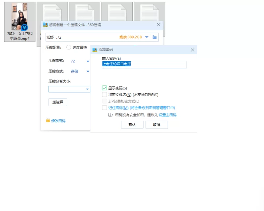Close the 添加密码 dialog
Image resolution: width=264 pixels, height=211 pixels.
(193, 50)
